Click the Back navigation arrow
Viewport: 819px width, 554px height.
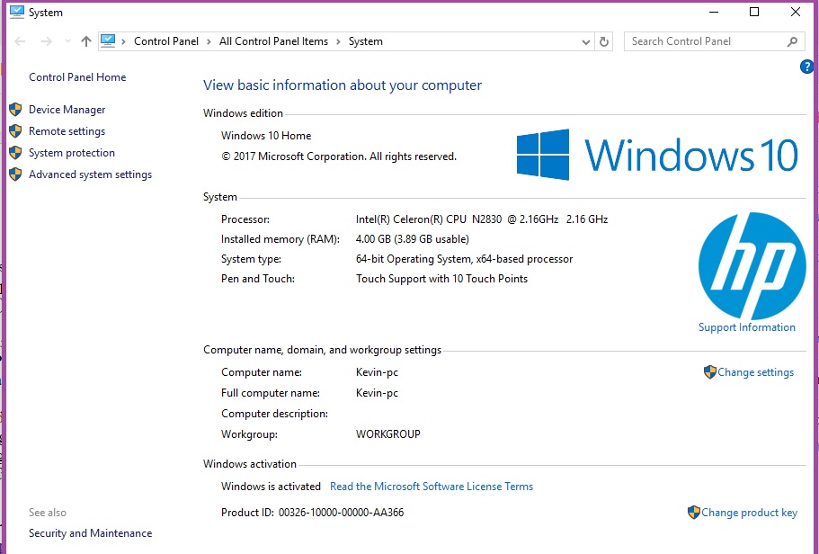20,41
